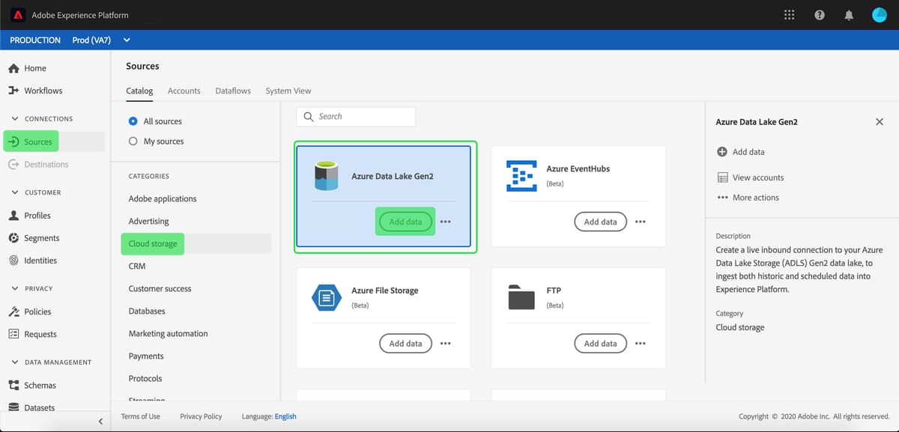
Task: Collapse the PRIVACY section
Action: pyautogui.click(x=15, y=288)
